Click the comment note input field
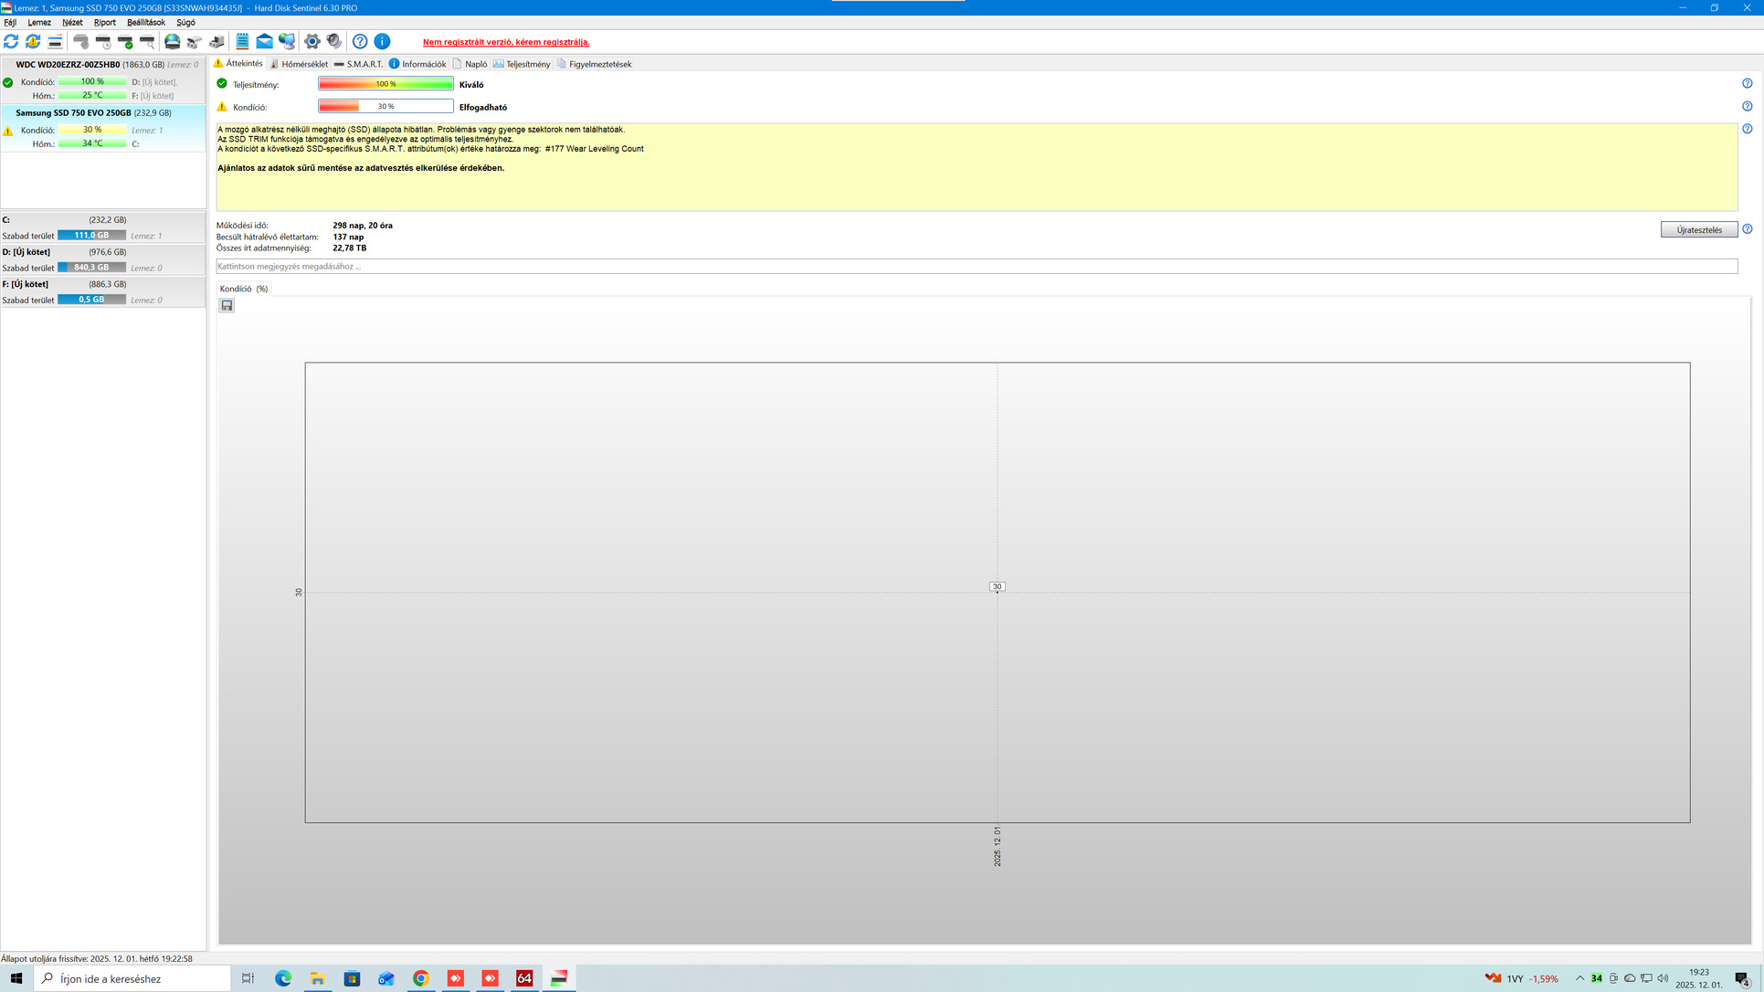The image size is (1764, 992). coord(976,267)
